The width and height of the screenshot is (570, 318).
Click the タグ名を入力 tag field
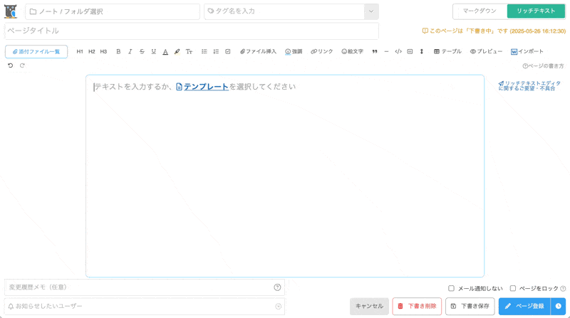(x=284, y=11)
